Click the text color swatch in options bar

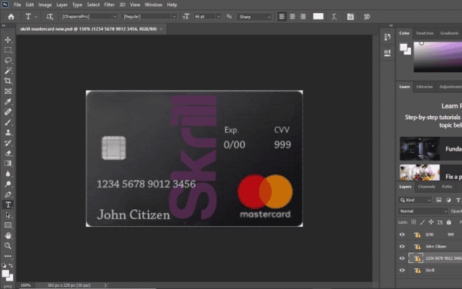tap(318, 16)
